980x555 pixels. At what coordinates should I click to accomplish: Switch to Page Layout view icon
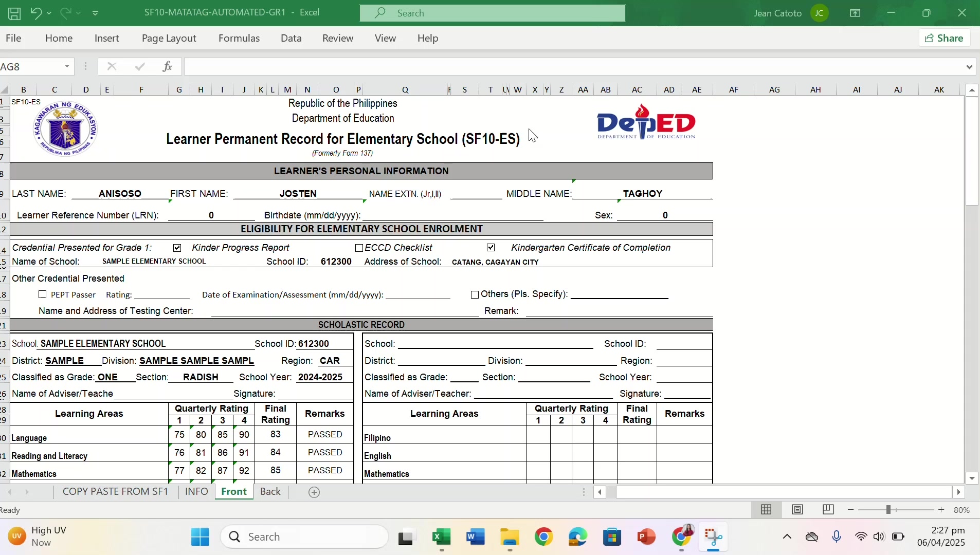(797, 510)
